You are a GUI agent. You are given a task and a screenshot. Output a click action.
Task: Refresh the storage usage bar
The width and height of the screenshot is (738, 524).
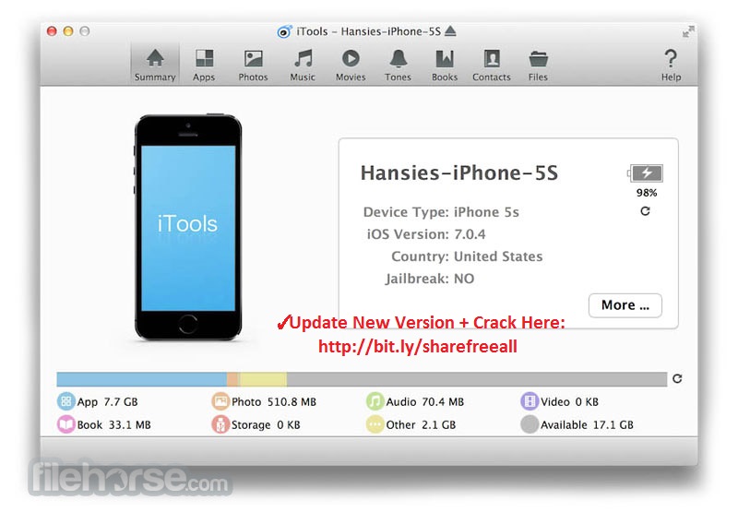[x=677, y=378]
